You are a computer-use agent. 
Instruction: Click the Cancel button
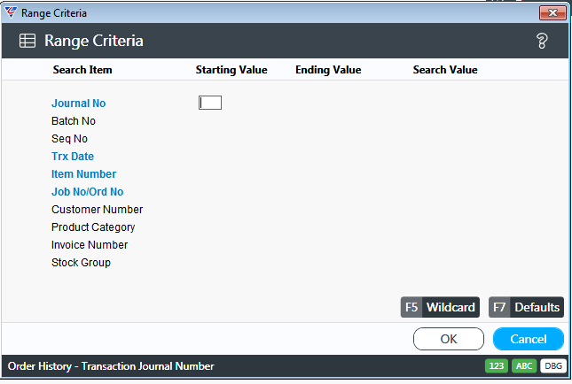coord(529,339)
